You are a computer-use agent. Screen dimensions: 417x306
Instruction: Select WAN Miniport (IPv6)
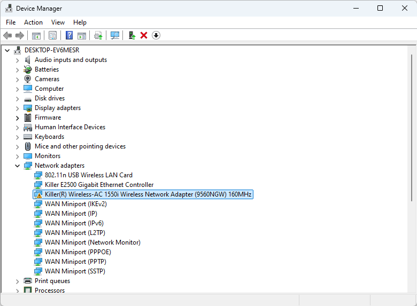(74, 223)
